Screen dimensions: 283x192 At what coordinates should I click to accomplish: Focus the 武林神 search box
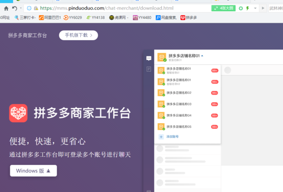point(276,8)
